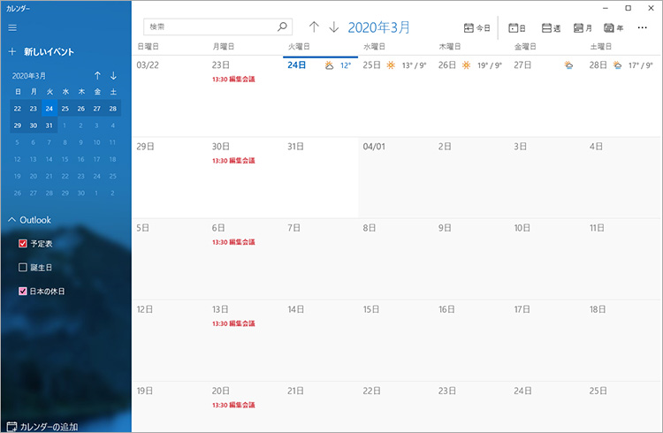Switch to week view (週)
This screenshot has width=663, height=433.
(551, 28)
